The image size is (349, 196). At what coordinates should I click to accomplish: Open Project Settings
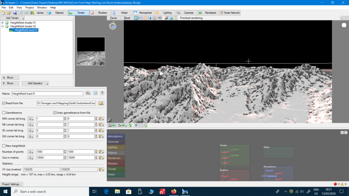click(11, 184)
